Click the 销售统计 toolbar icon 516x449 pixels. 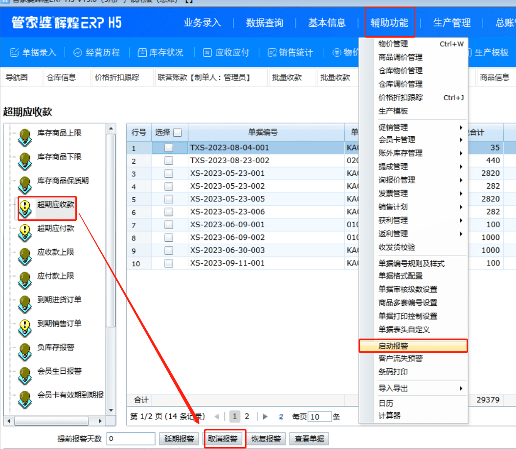(x=272, y=53)
